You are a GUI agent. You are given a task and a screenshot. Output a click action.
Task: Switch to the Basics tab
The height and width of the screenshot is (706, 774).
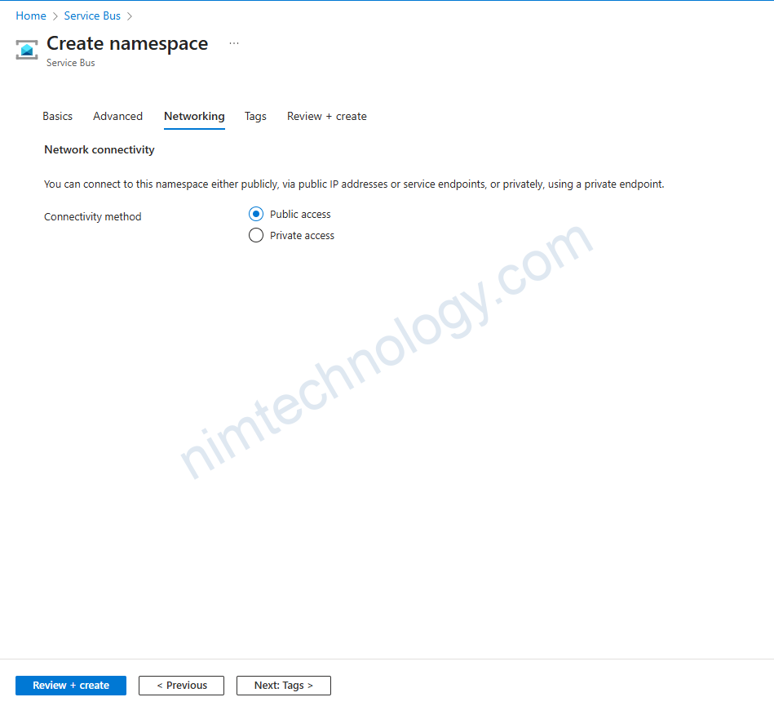57,117
